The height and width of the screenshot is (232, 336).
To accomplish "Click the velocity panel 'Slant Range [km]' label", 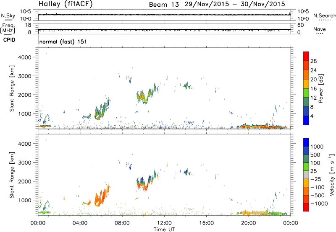I will pos(12,175).
